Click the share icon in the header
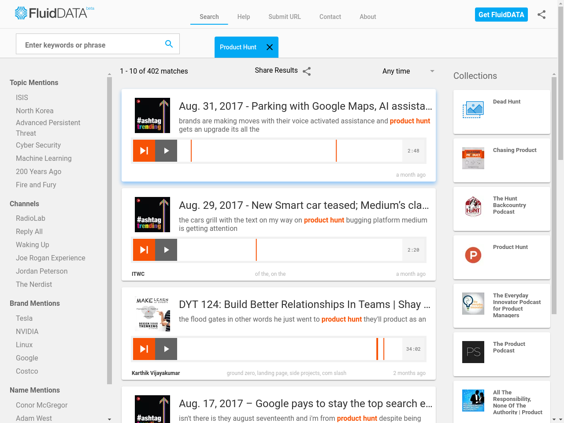Viewport: 564px width, 423px height. 542,15
